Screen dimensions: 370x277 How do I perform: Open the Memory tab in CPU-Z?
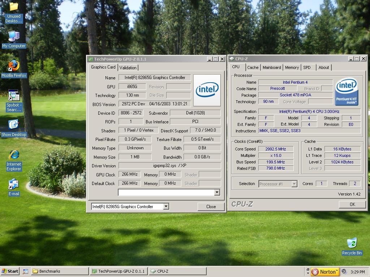coord(292,67)
